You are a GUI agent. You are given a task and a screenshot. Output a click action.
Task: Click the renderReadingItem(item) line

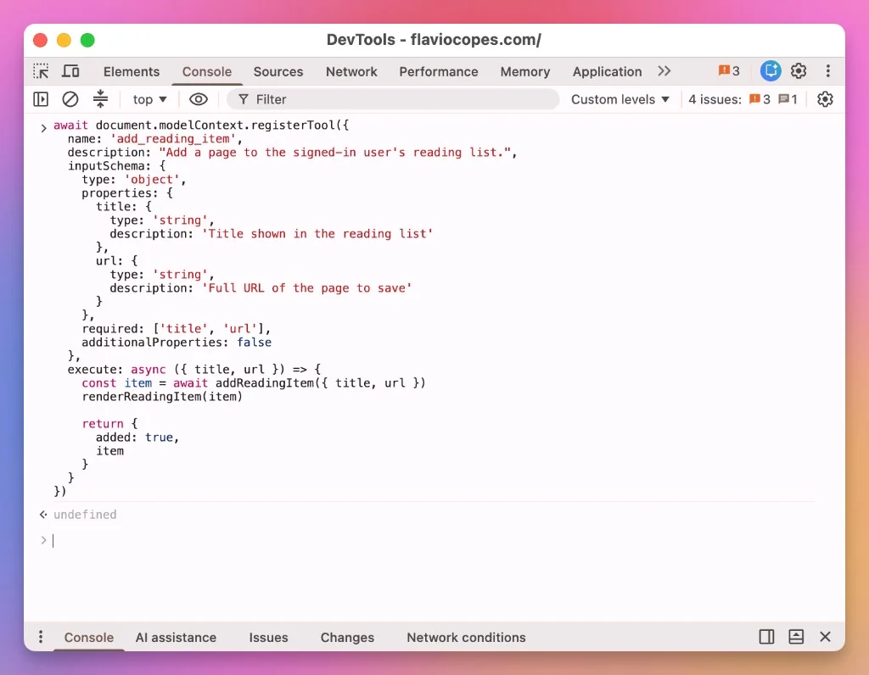tap(162, 397)
